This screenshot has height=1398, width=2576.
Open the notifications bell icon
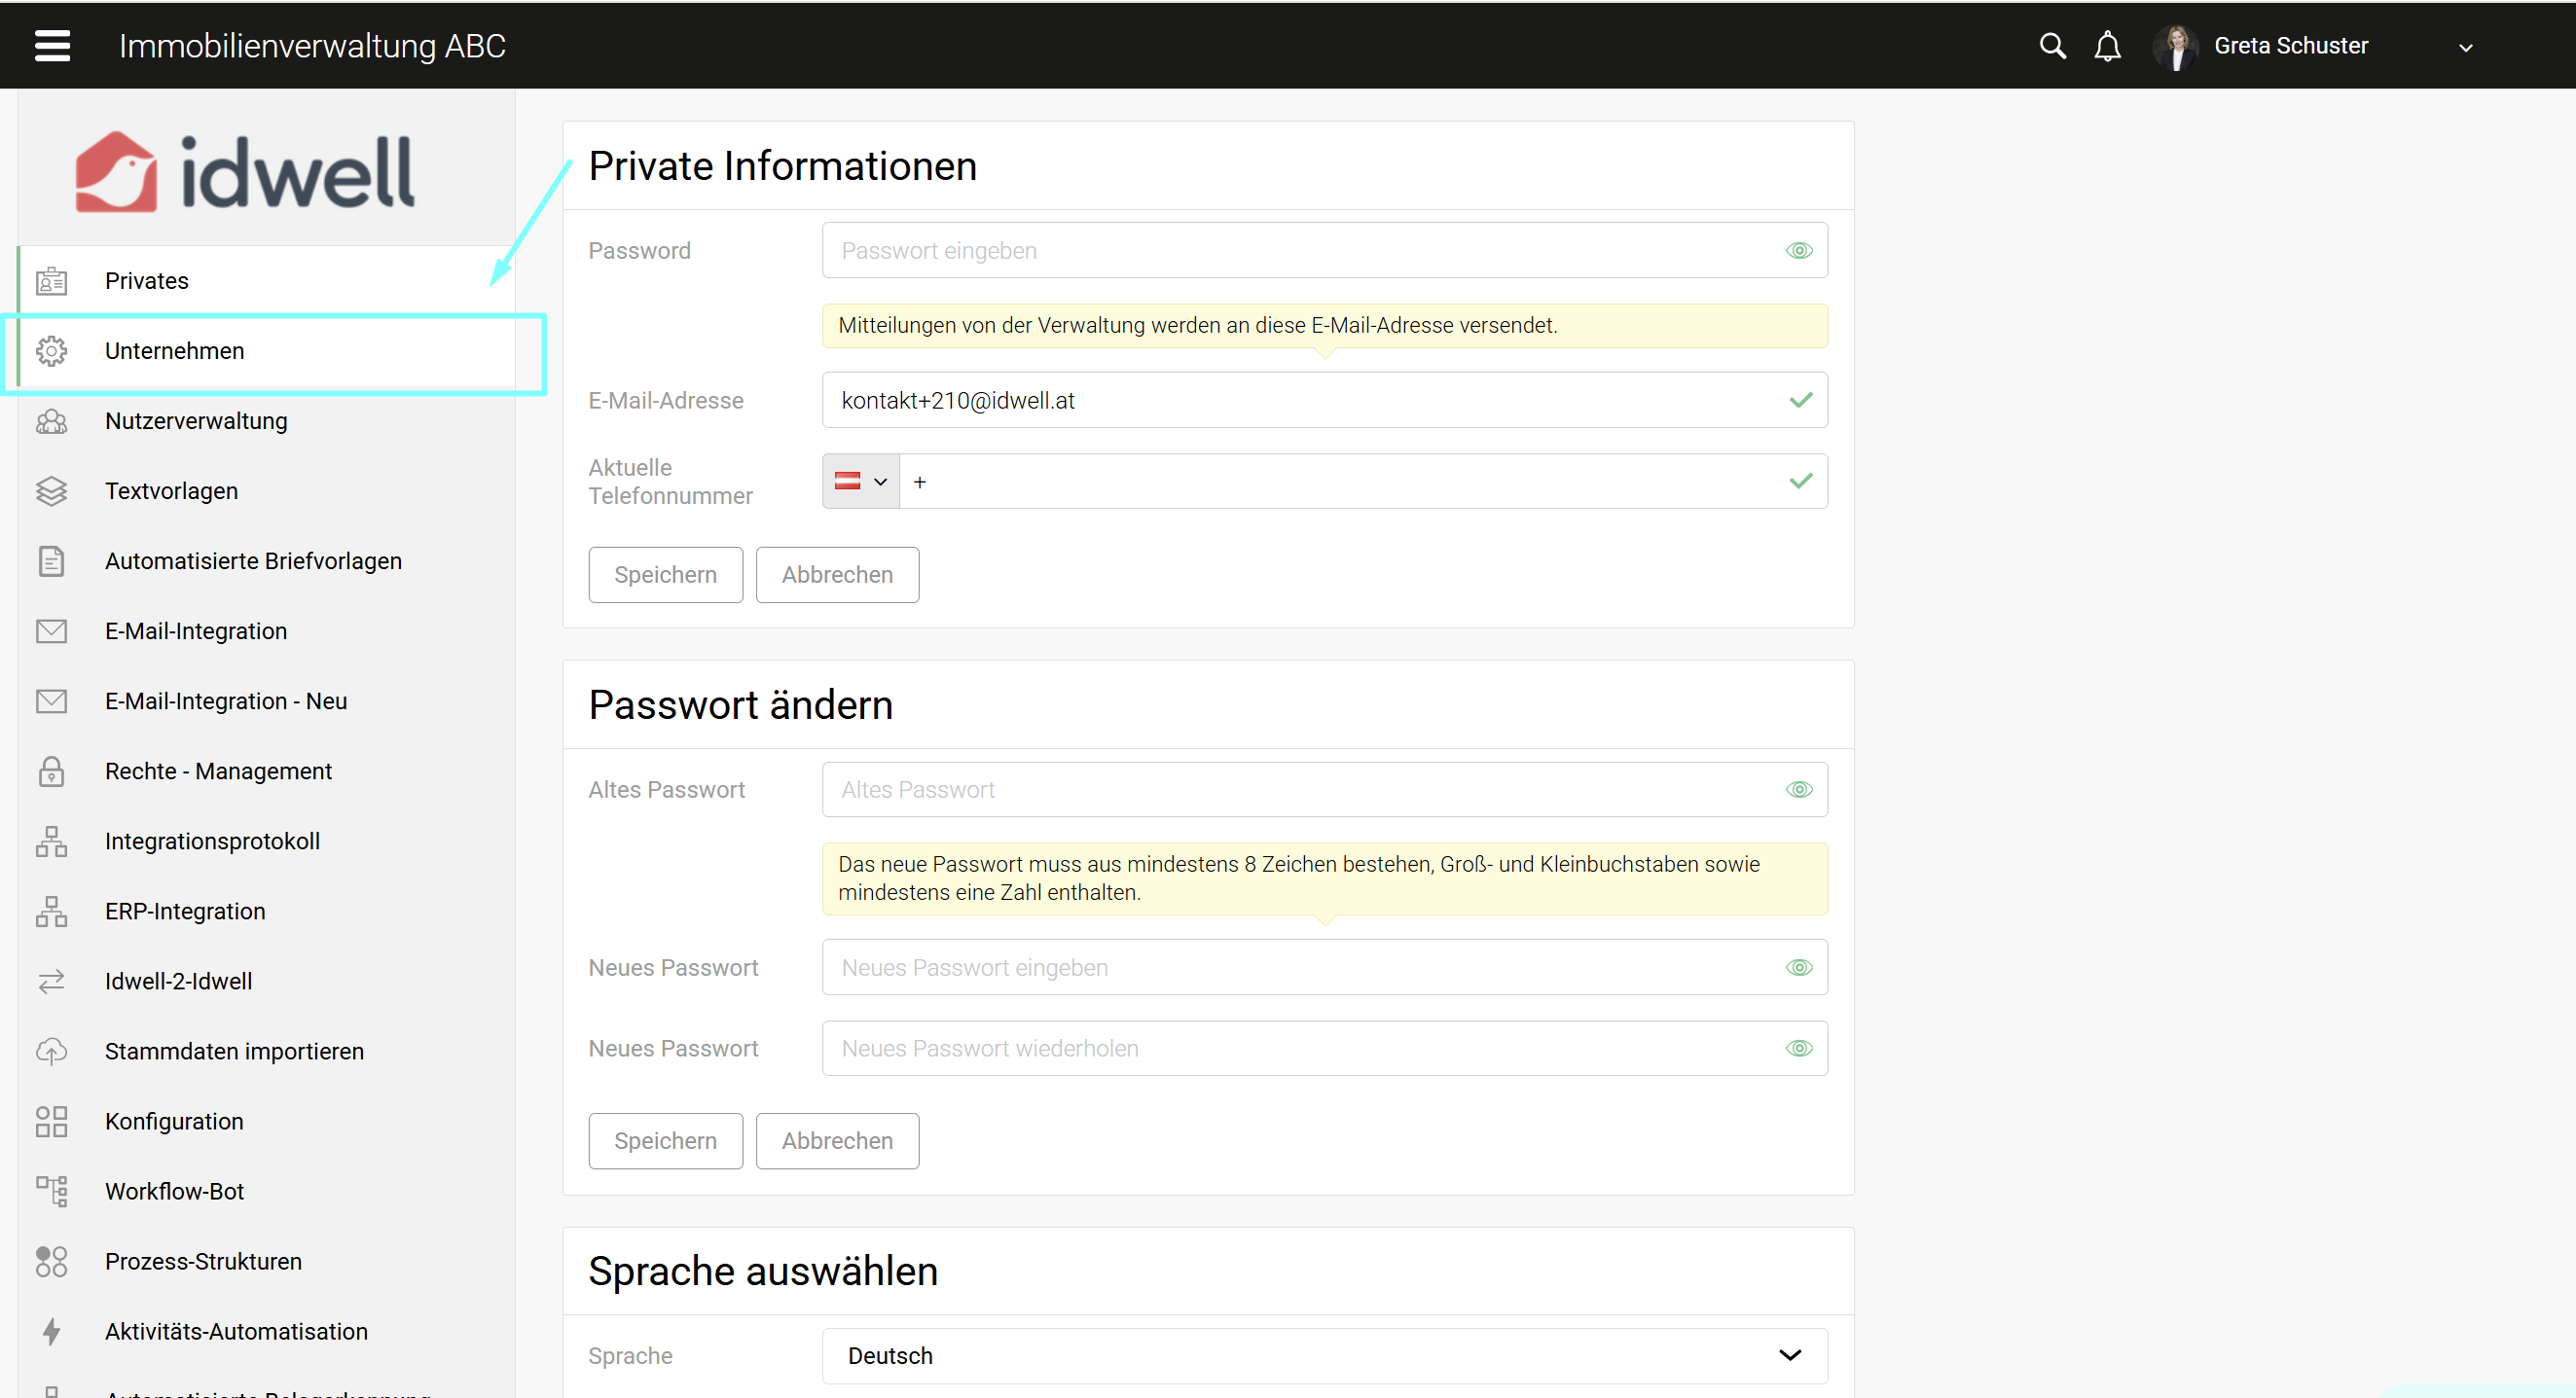2107,46
